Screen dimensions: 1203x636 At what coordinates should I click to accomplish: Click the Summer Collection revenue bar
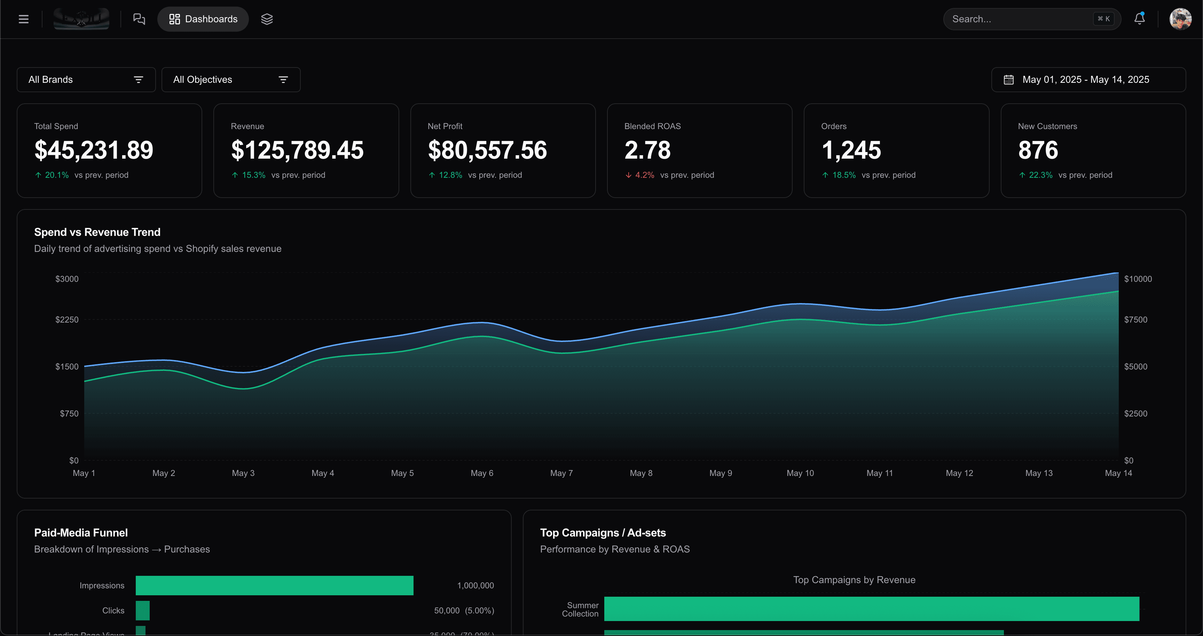[x=871, y=609]
